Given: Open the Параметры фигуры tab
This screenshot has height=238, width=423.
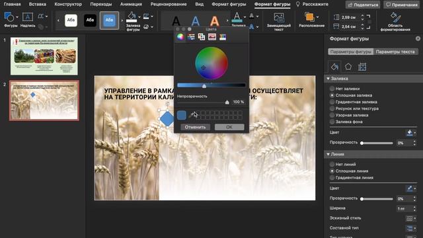Looking at the screenshot, I should (x=351, y=52).
